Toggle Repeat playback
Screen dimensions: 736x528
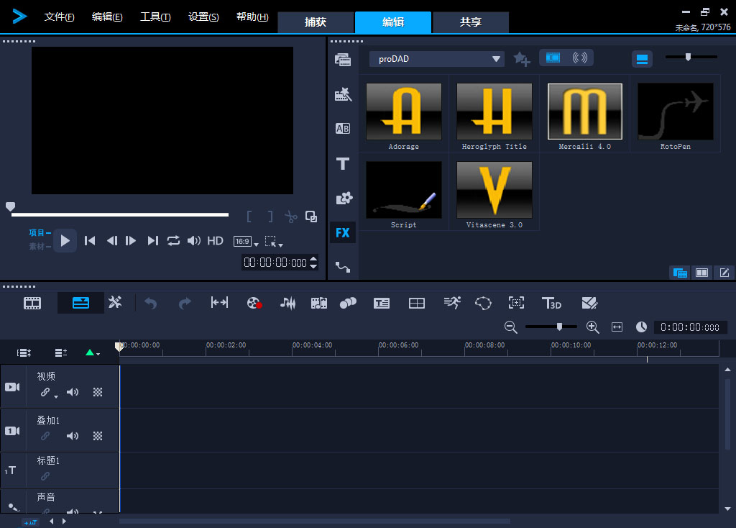tap(173, 240)
